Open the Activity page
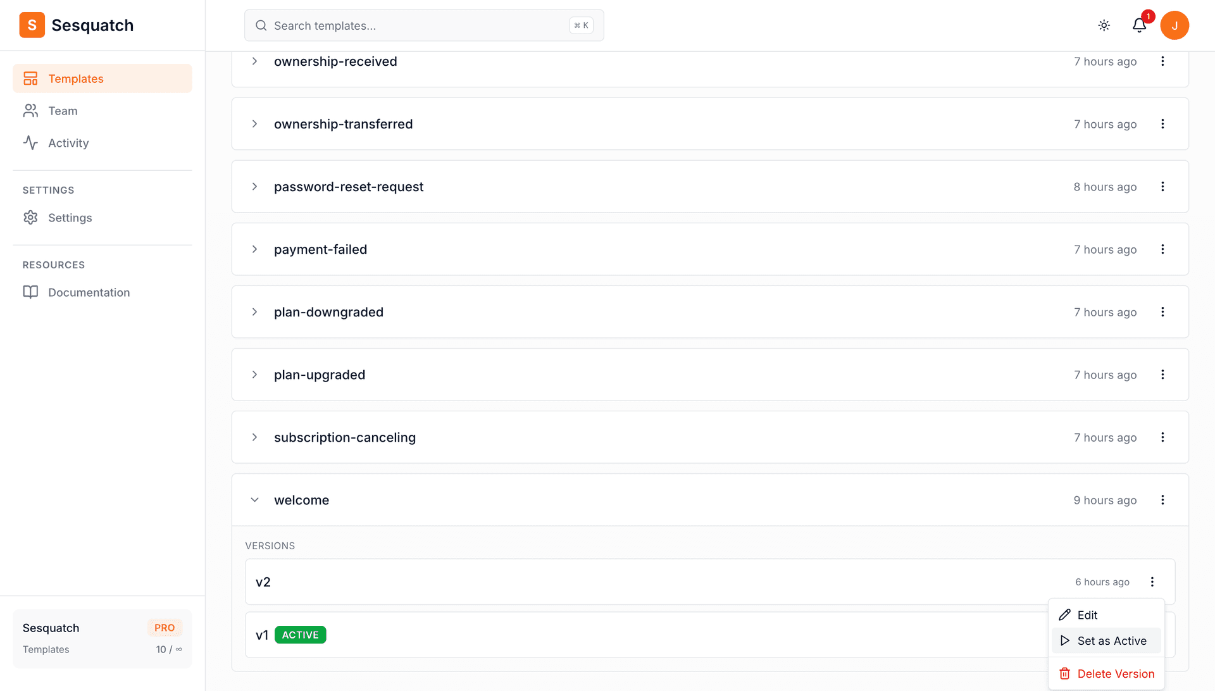The image size is (1215, 691). coord(68,142)
